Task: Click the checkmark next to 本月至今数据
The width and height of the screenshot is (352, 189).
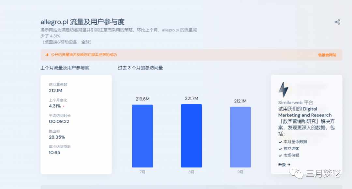Action: point(280,142)
